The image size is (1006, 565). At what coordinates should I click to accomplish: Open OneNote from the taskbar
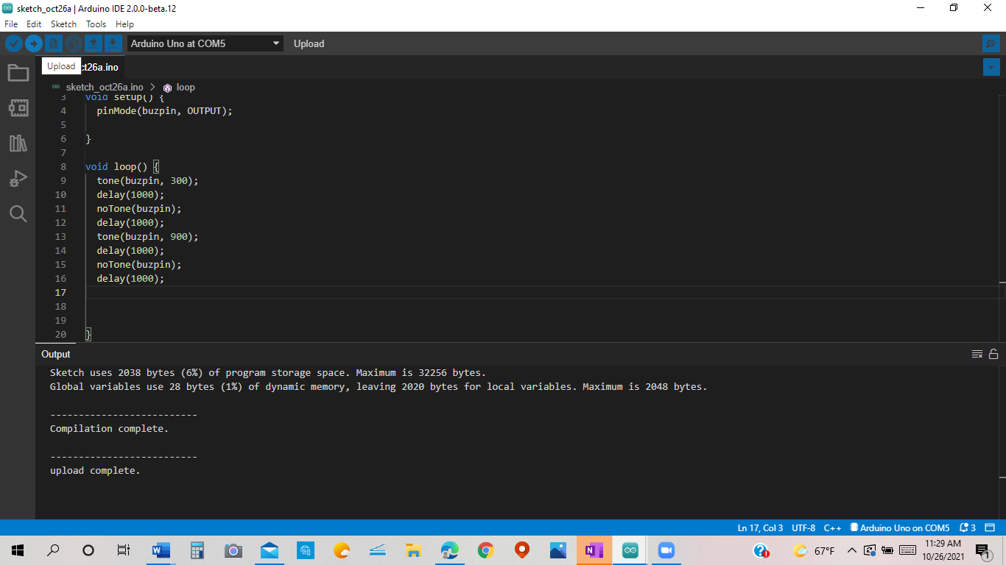594,550
